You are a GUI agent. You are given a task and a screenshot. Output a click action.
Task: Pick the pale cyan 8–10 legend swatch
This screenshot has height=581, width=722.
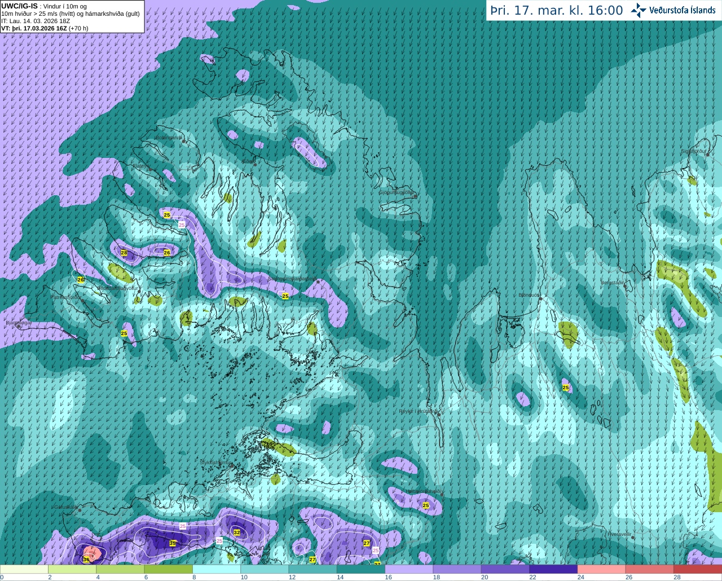[217, 569]
